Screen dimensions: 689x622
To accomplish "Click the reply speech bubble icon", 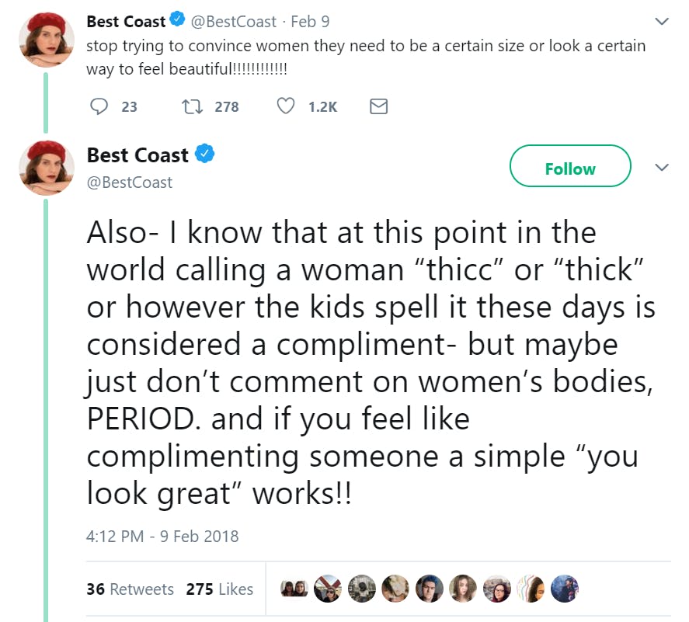I will click(x=99, y=106).
